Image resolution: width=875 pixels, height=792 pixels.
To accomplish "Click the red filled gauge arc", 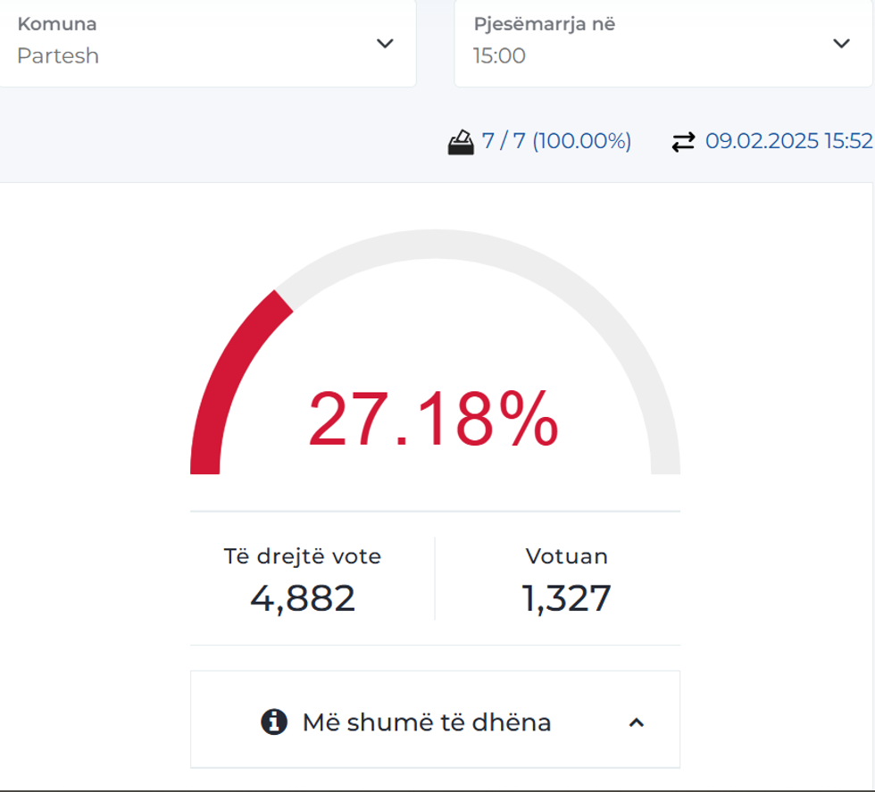I will (228, 373).
